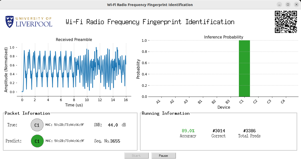Click the window minimize control in the title bar
Viewport: 301px width, 160px height.
click(279, 4)
